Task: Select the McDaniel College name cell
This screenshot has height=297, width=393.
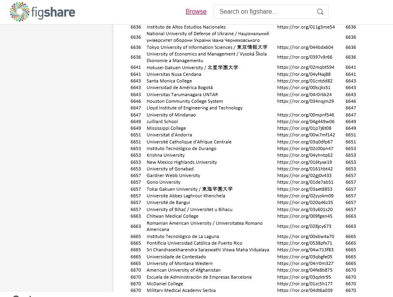Action: click(165, 284)
